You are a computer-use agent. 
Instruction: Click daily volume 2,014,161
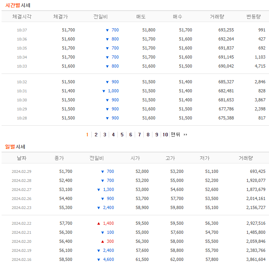[x=256, y=198]
